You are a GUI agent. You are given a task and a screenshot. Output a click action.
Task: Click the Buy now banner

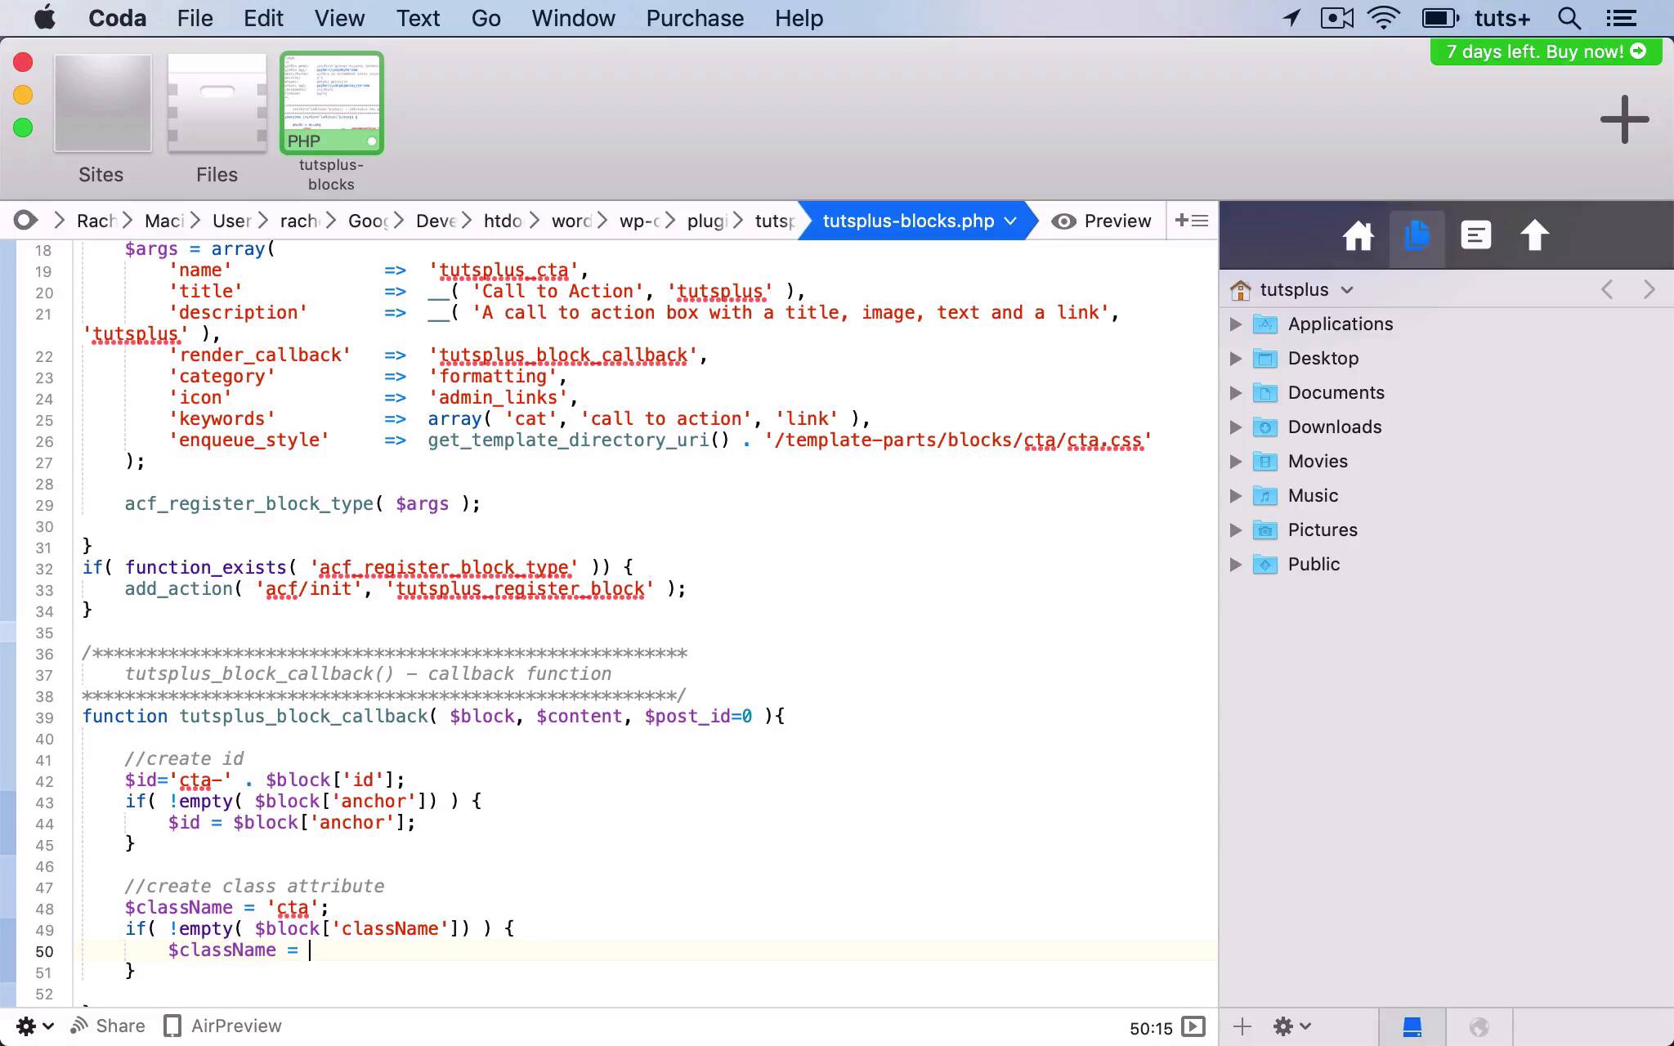coord(1544,51)
